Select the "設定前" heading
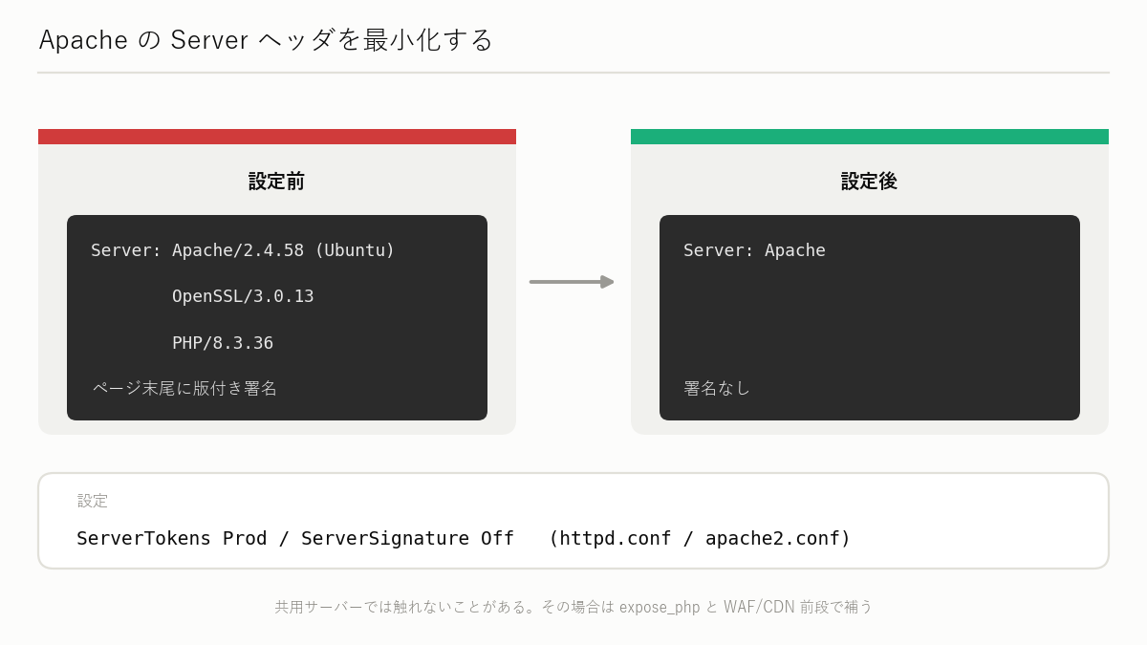1147x645 pixels. click(x=277, y=181)
